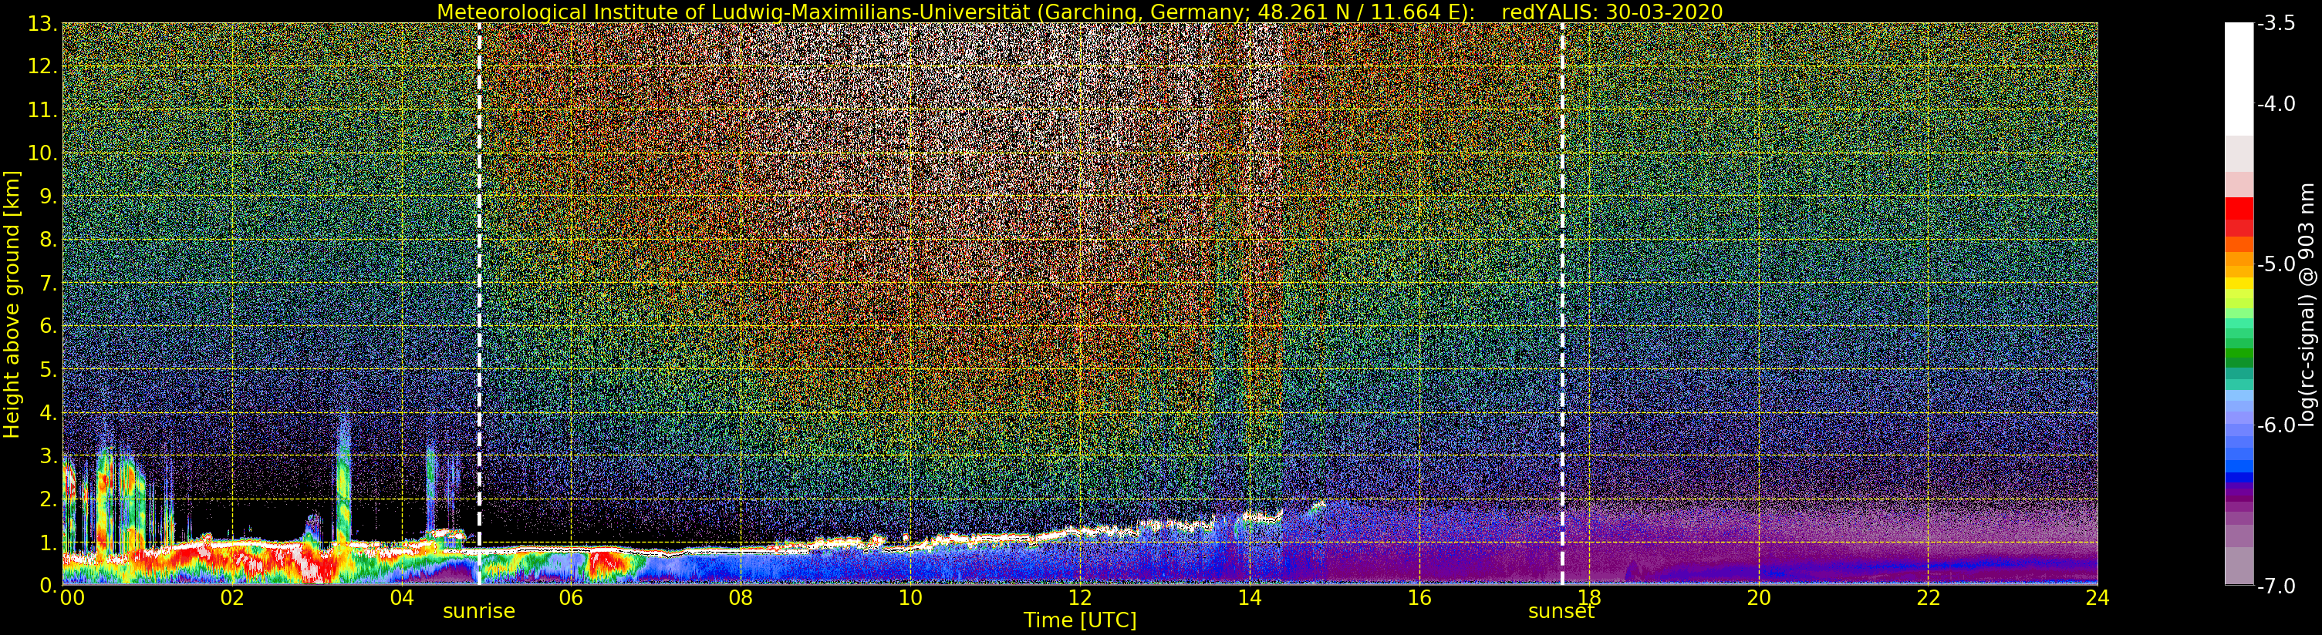Click the "00" time axis tick label
Screen dimensions: 2322x635
[x=72, y=598]
